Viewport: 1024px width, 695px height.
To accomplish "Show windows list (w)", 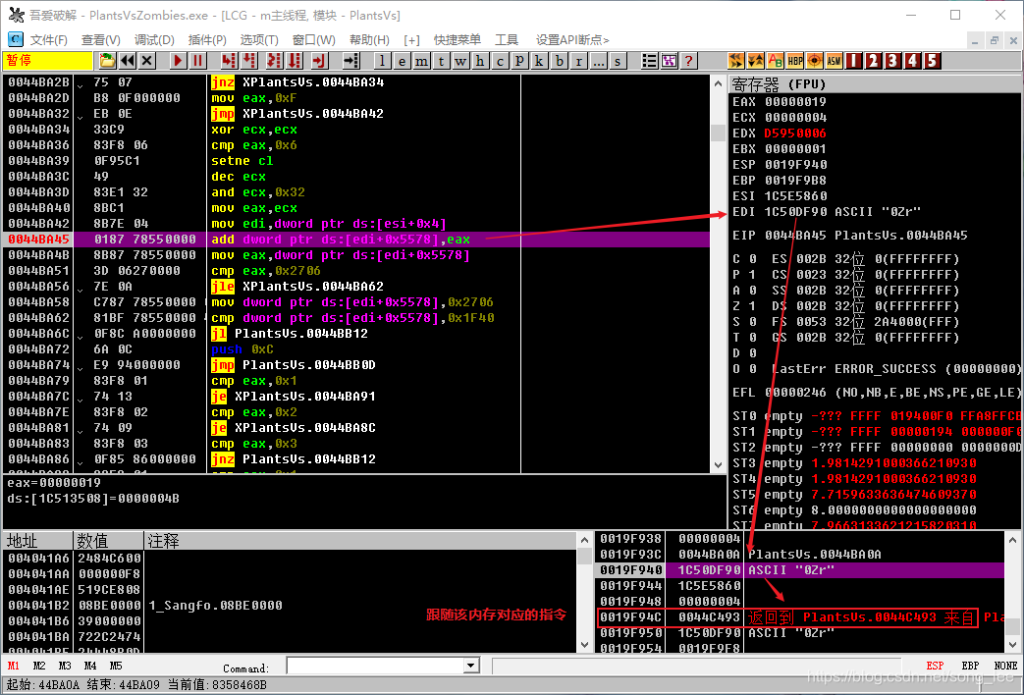I will (x=461, y=61).
